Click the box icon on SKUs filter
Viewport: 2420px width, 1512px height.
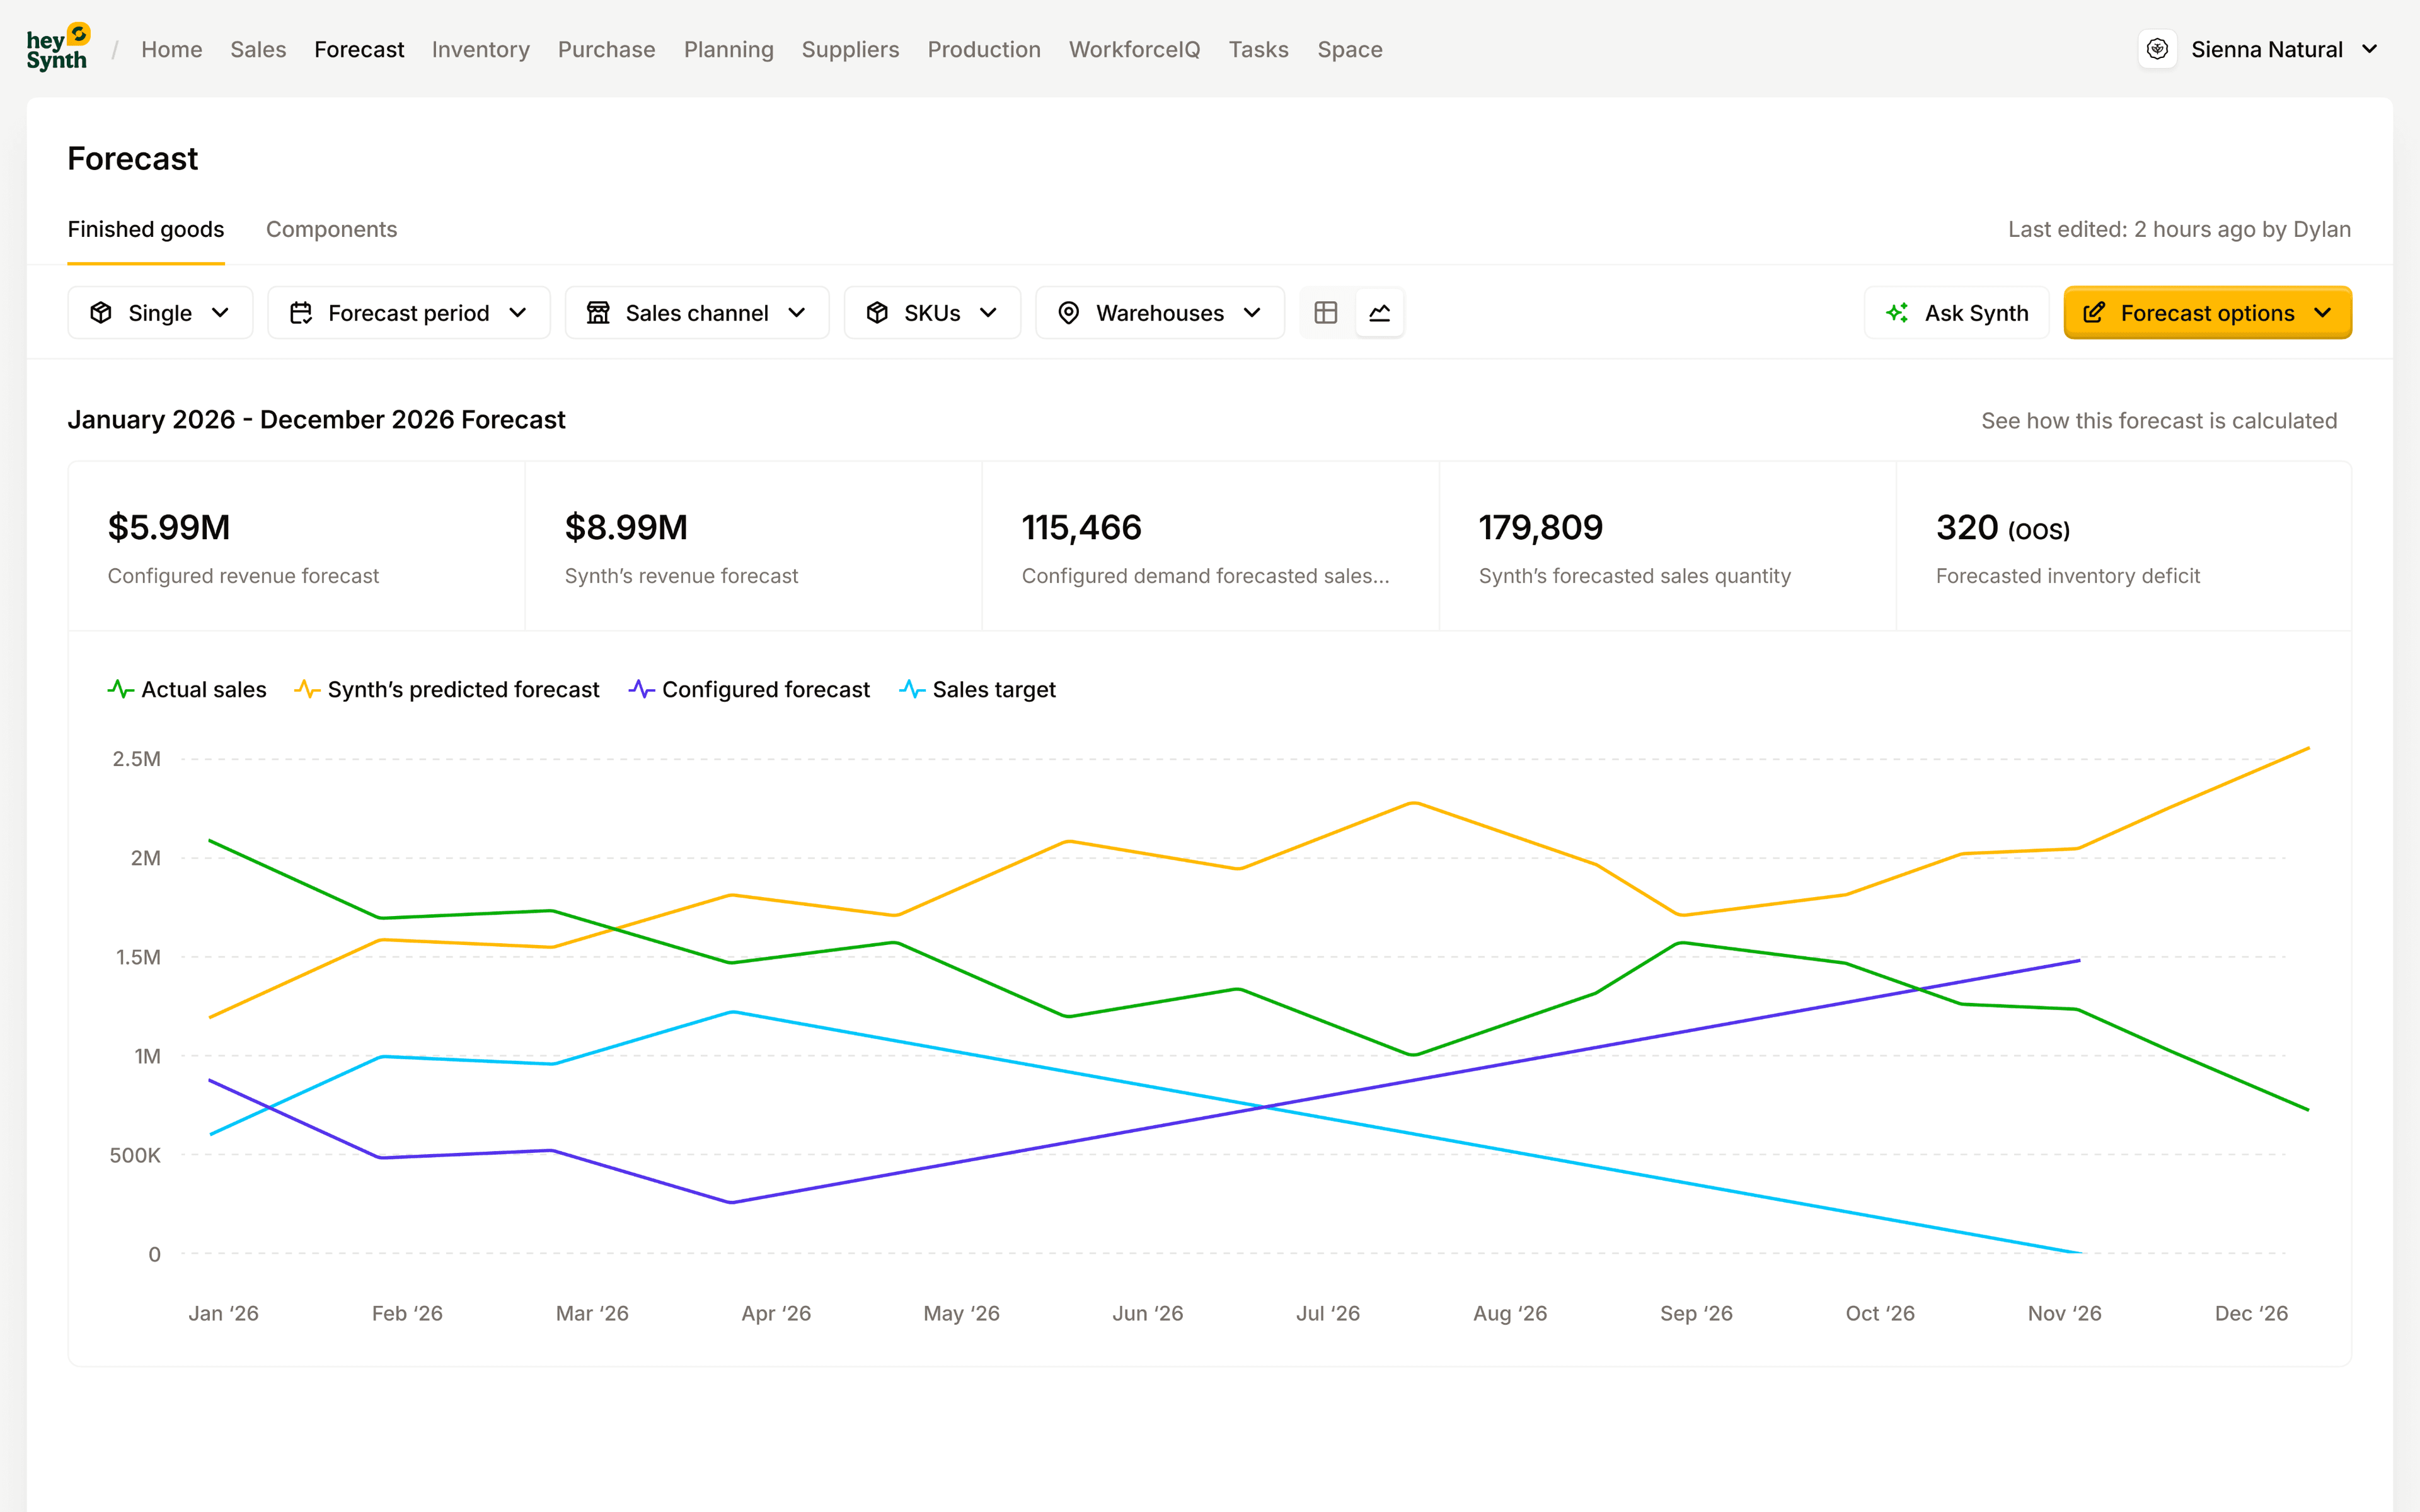877,313
